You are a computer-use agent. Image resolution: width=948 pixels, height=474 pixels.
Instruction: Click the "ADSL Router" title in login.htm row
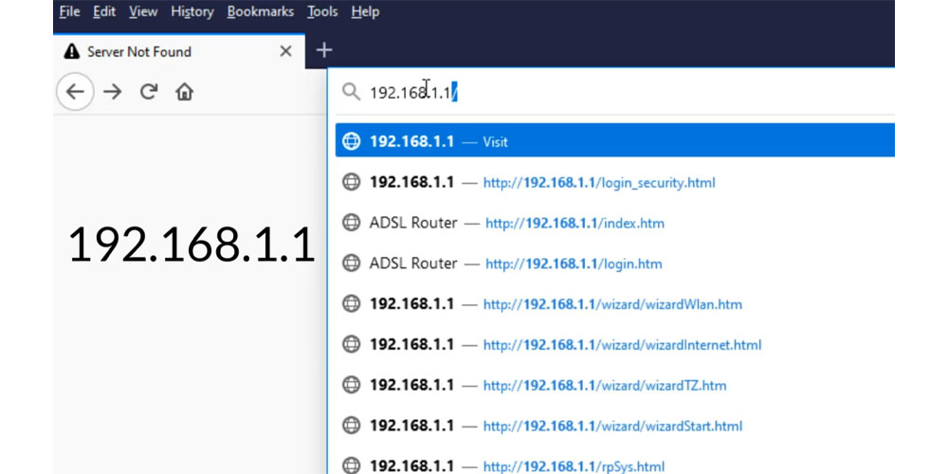click(x=413, y=263)
